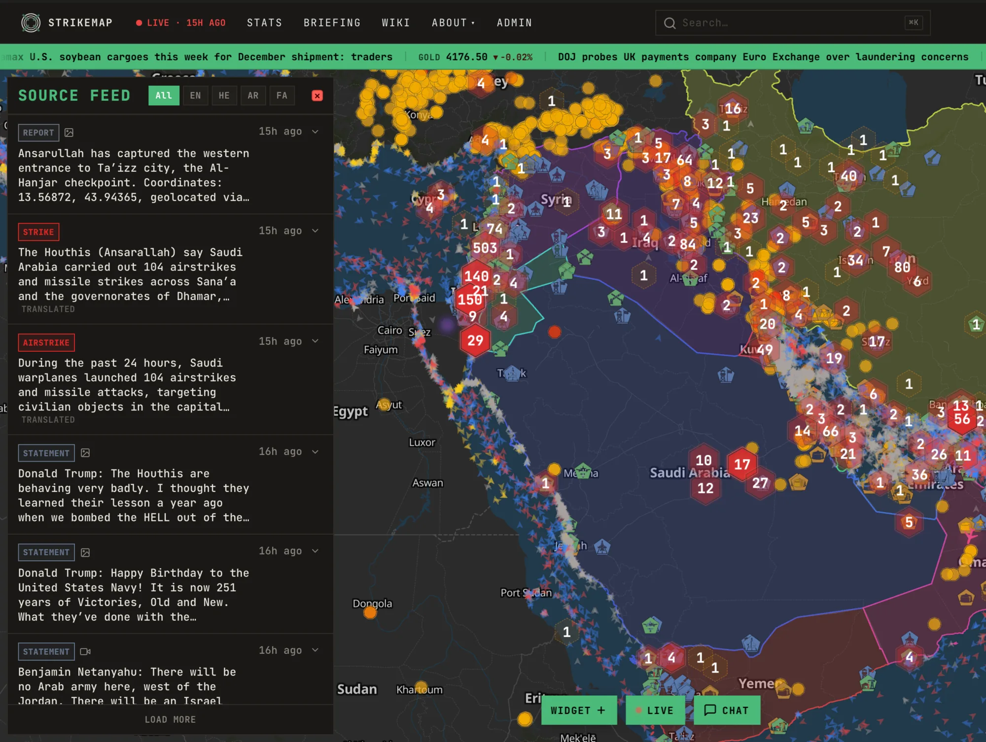Open image attachment on Ansarullah report
The width and height of the screenshot is (986, 742).
coord(69,133)
